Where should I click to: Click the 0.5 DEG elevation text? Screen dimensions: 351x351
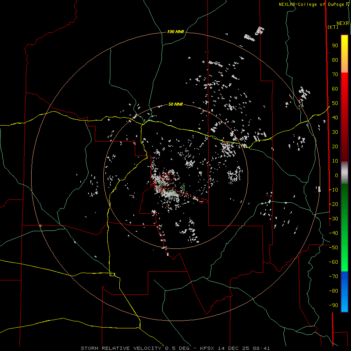pos(177,348)
